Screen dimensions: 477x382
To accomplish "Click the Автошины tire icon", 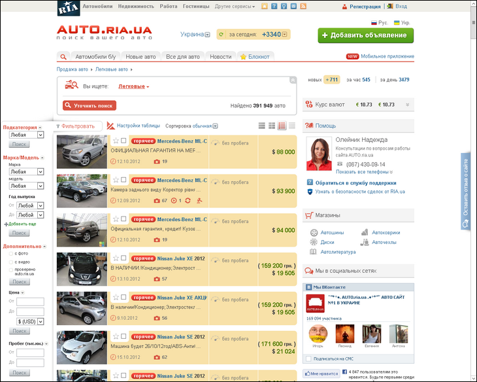I will click(314, 233).
